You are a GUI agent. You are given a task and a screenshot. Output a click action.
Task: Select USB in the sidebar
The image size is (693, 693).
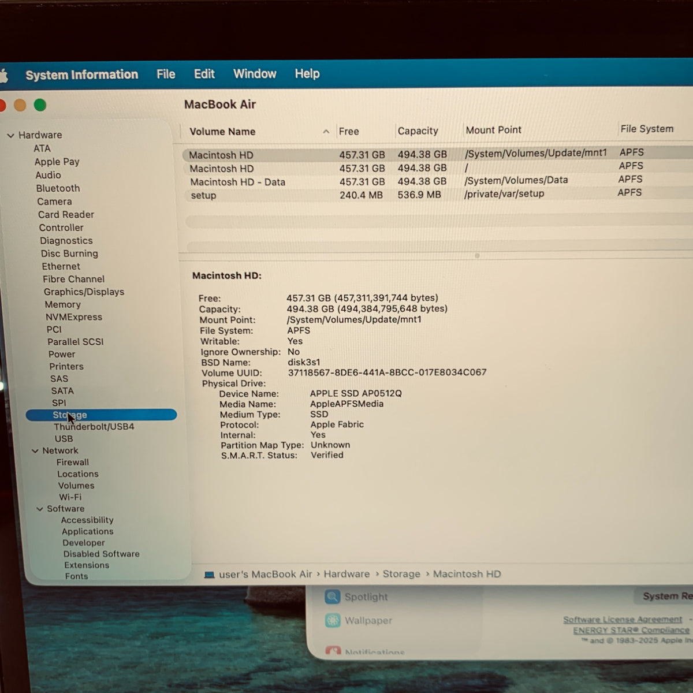pos(64,439)
